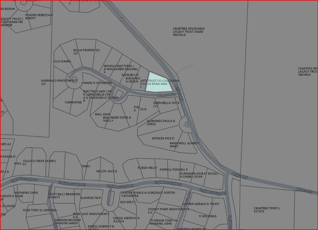Click the EDEN BELLA VISTA LLC label
The height and width of the screenshot is (230, 318).
click(x=167, y=104)
